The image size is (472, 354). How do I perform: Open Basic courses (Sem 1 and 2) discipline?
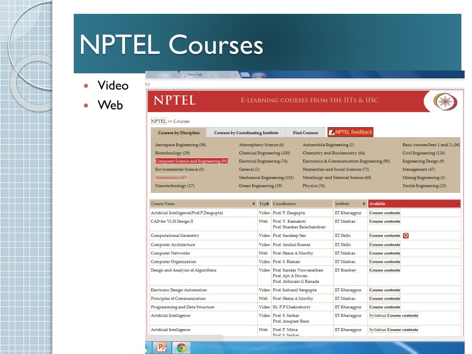point(431,145)
